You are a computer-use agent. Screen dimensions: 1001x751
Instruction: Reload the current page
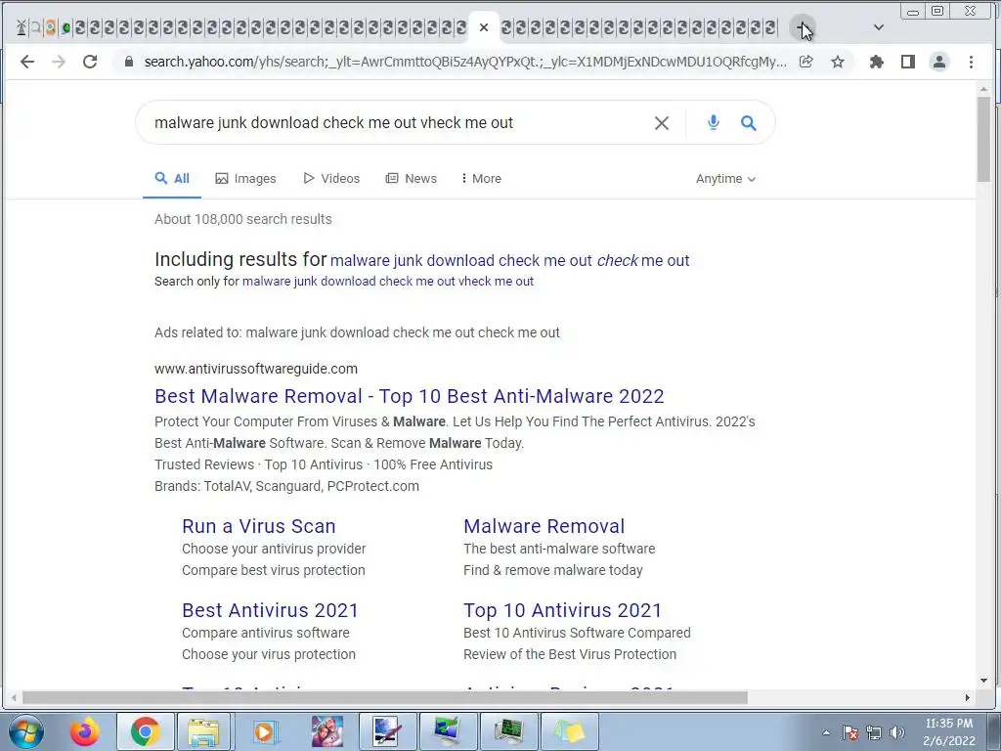pyautogui.click(x=90, y=62)
